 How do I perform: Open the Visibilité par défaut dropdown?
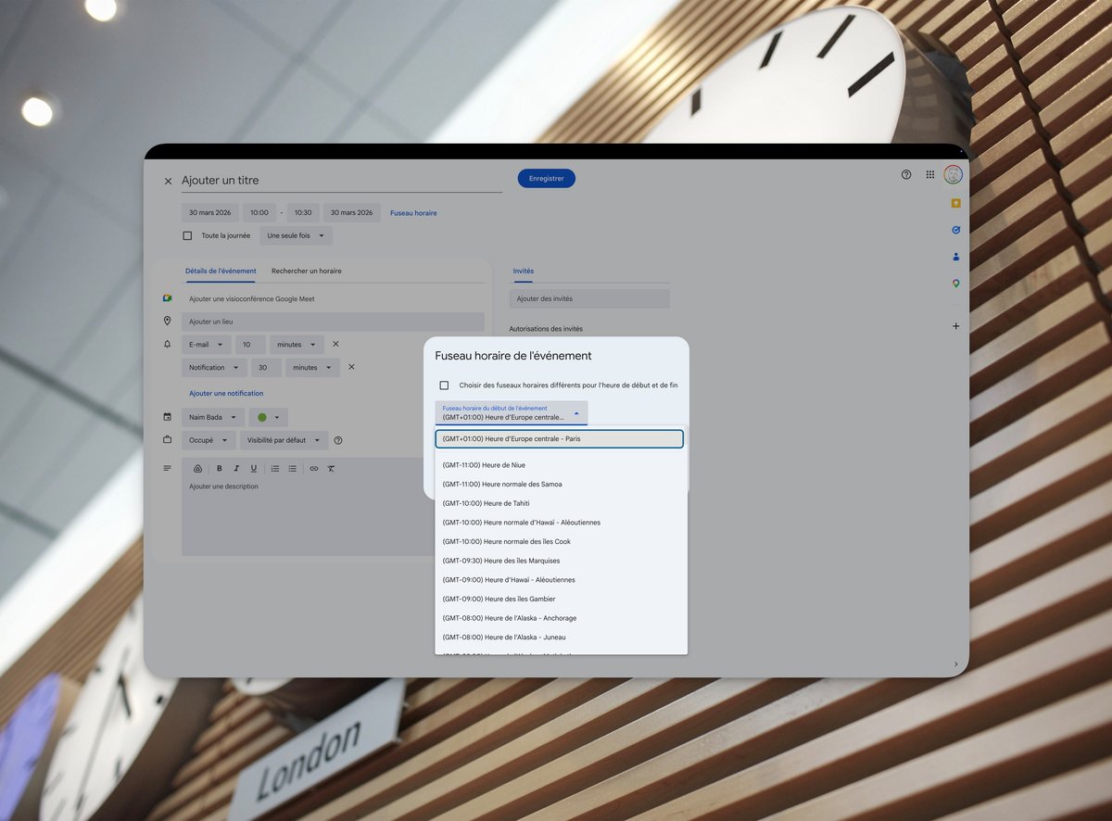pos(284,440)
